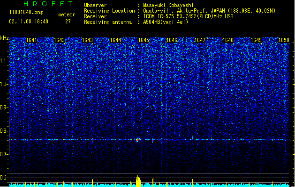The height and width of the screenshot is (187, 295).
Task: Click the Receiving antenna label
Action: pyautogui.click(x=108, y=22)
